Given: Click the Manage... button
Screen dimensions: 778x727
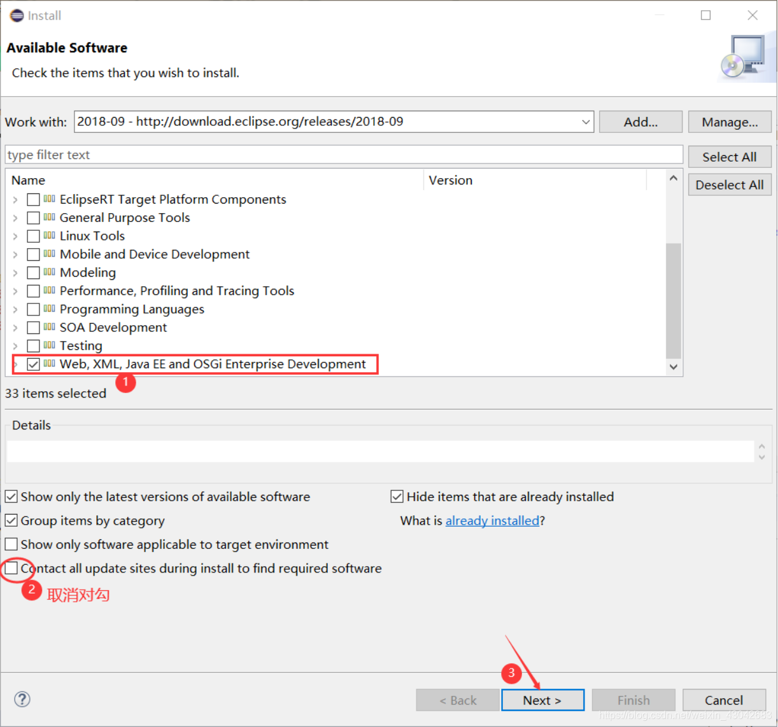Looking at the screenshot, I should (730, 121).
